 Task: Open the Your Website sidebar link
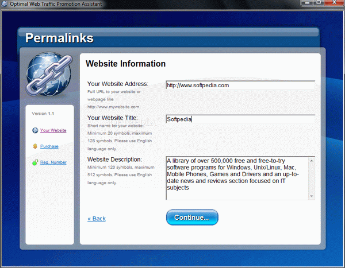point(53,130)
